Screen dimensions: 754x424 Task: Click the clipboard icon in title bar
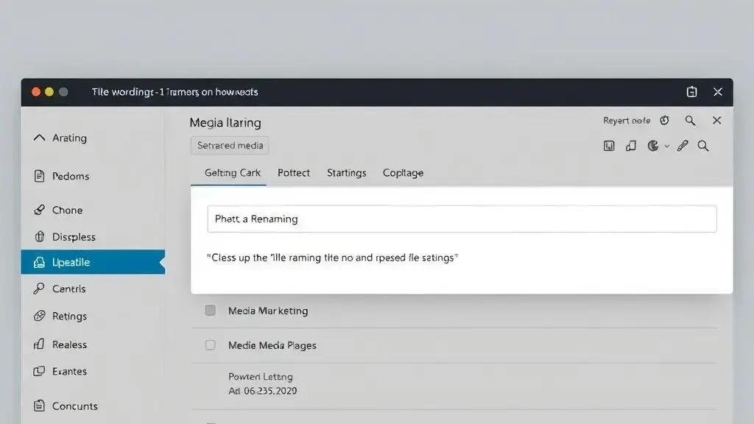click(691, 92)
